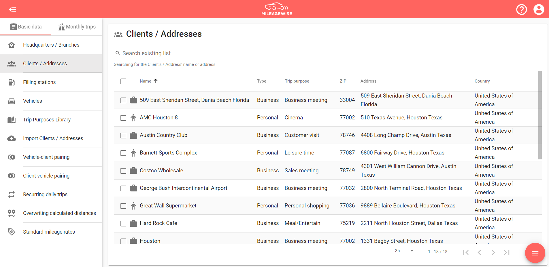Open the Standard mileage rates tag icon
This screenshot has width=549, height=267.
point(12,232)
